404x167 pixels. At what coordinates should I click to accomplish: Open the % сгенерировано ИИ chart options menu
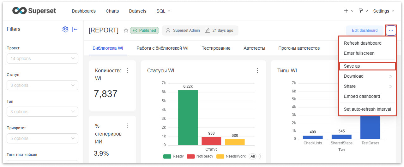tap(127, 126)
